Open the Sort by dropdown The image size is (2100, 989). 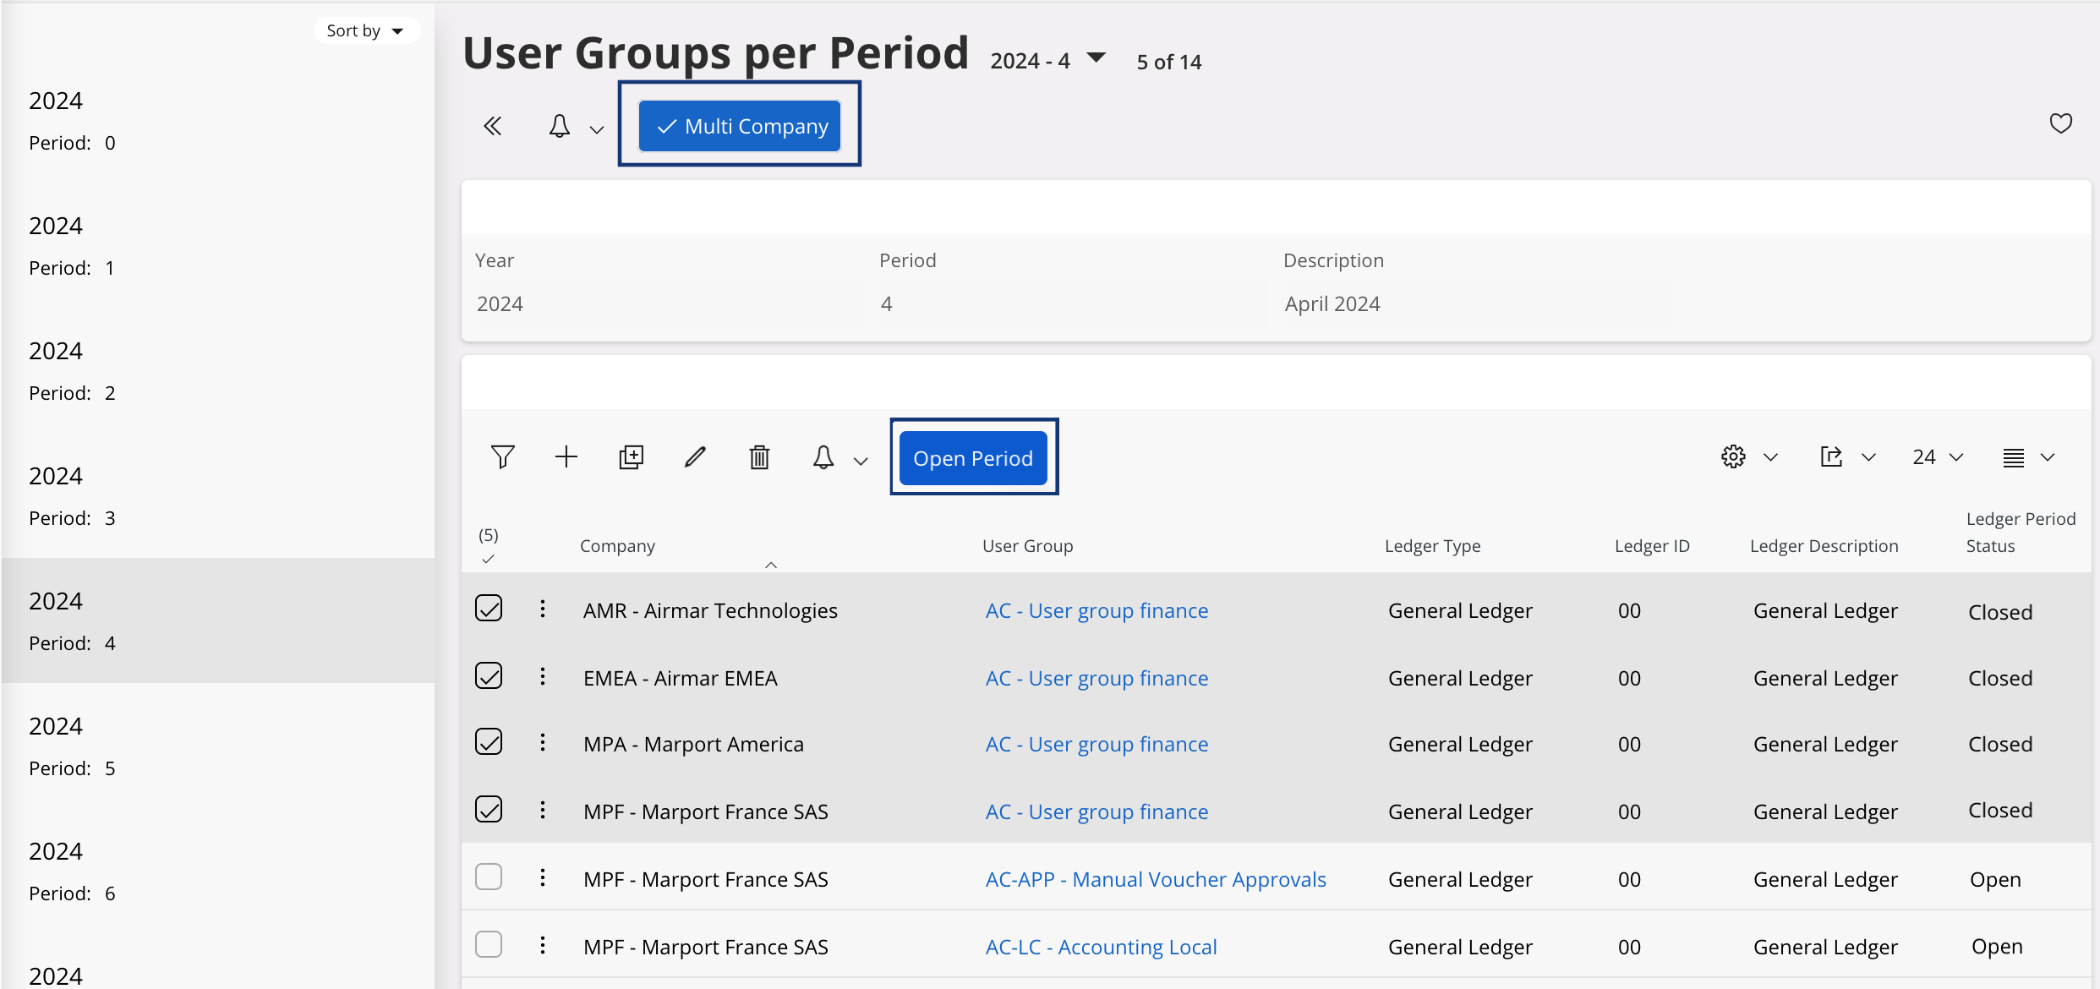click(365, 30)
